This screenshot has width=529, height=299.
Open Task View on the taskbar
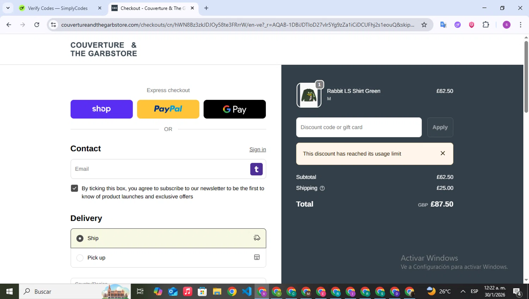[x=140, y=292]
